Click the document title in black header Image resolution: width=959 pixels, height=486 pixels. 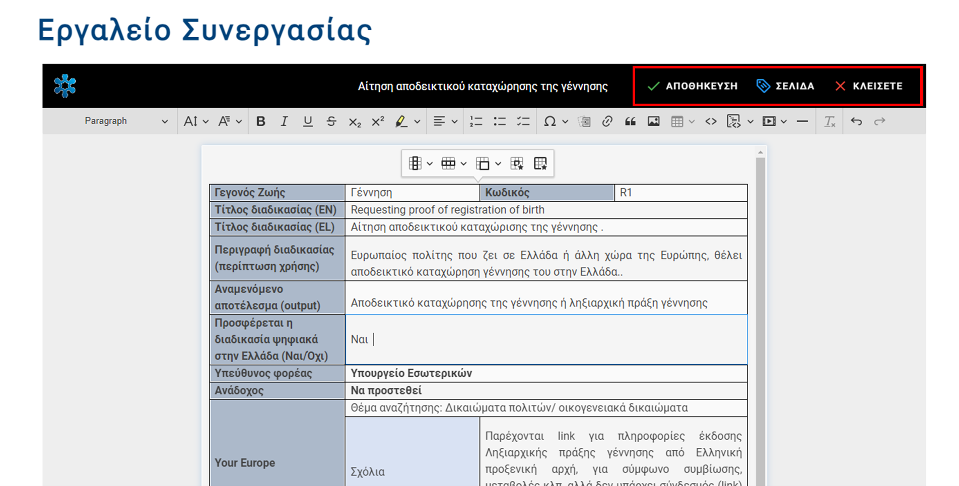[x=483, y=87]
